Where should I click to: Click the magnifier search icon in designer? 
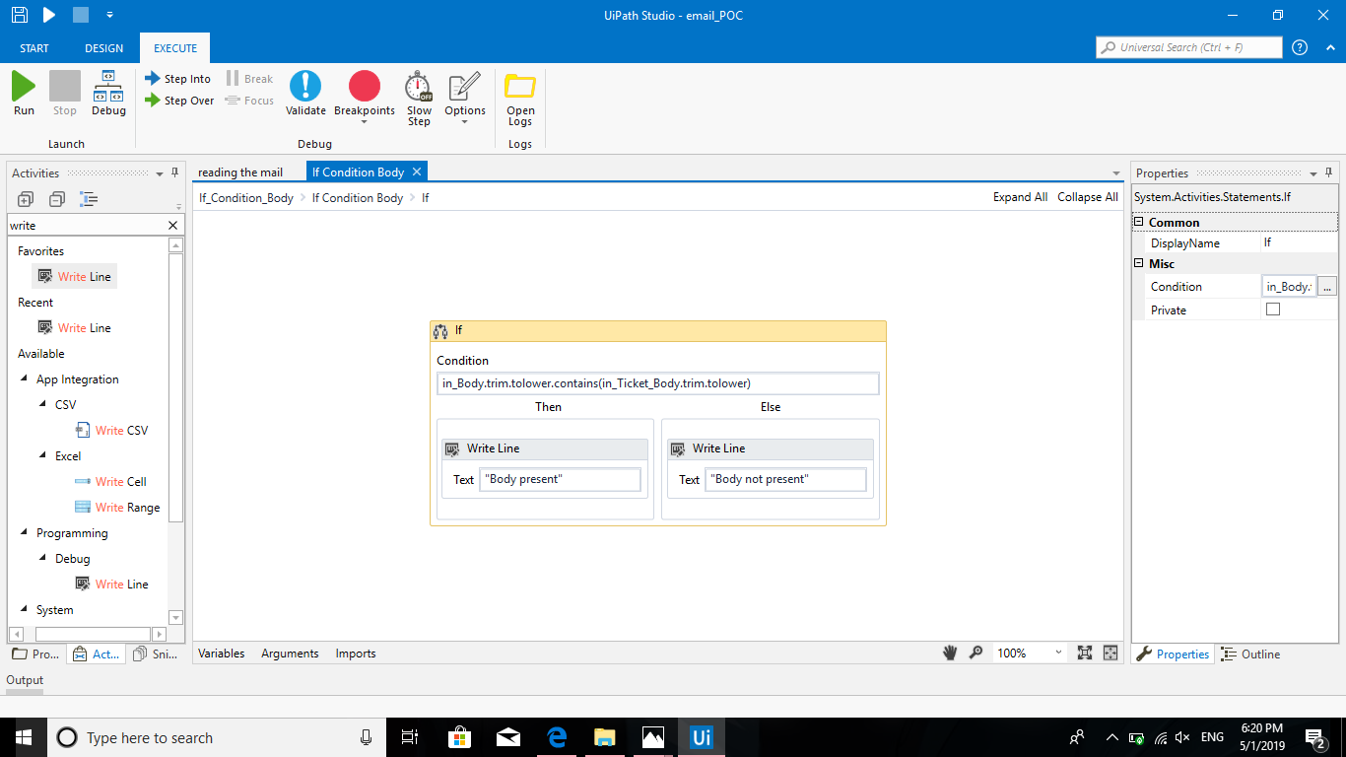coord(976,653)
